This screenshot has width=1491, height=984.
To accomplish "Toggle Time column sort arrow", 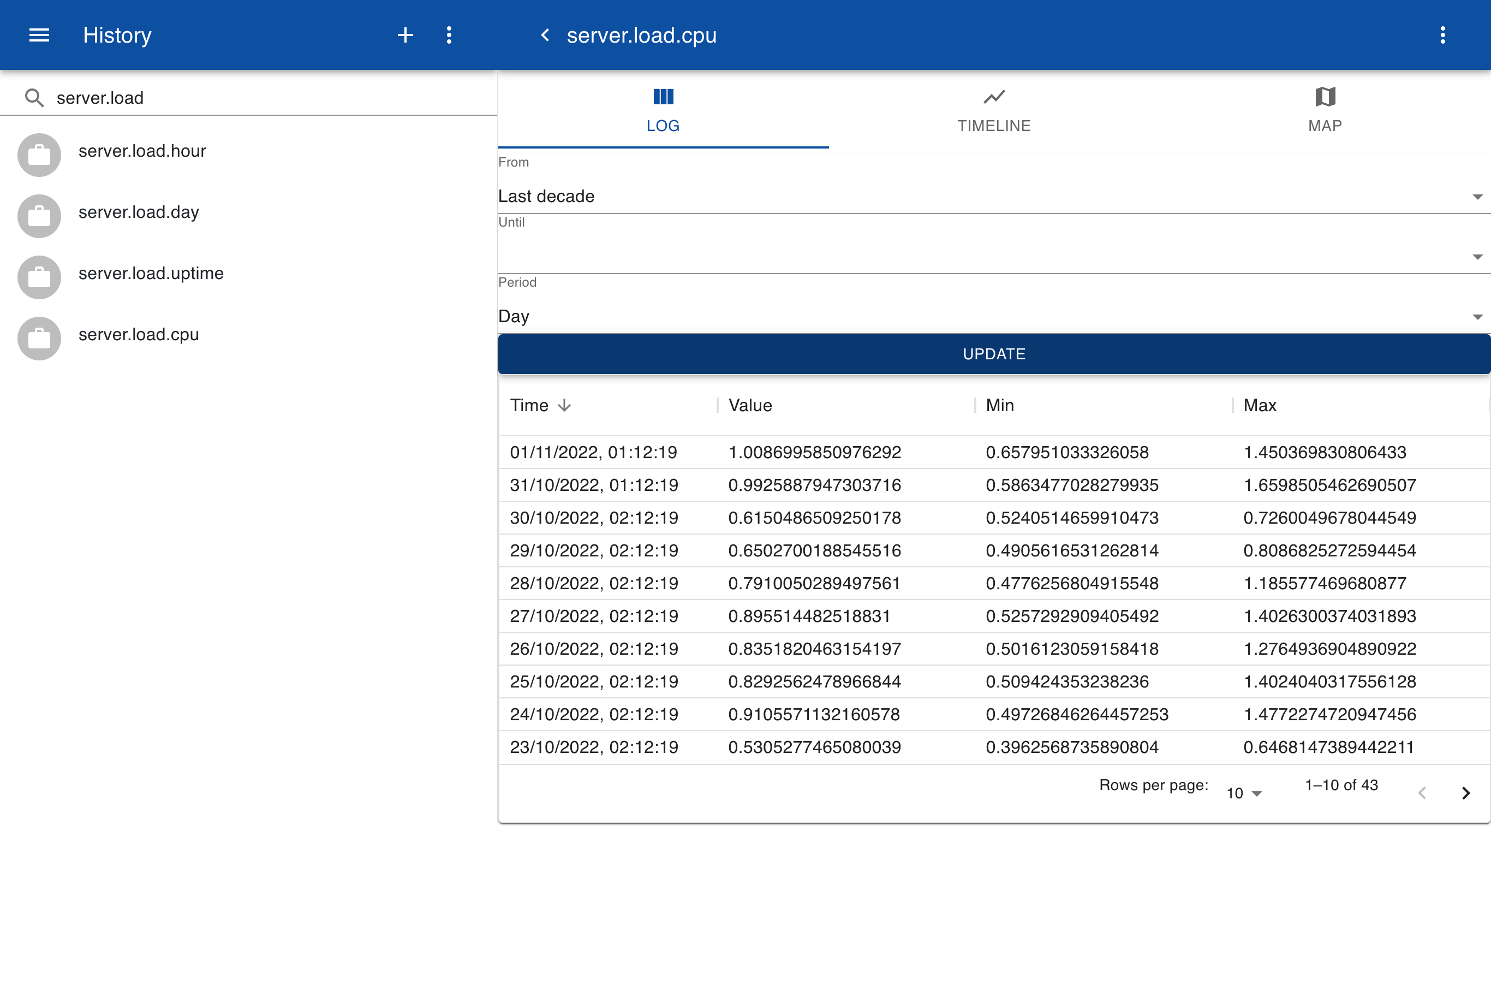I will [x=564, y=405].
